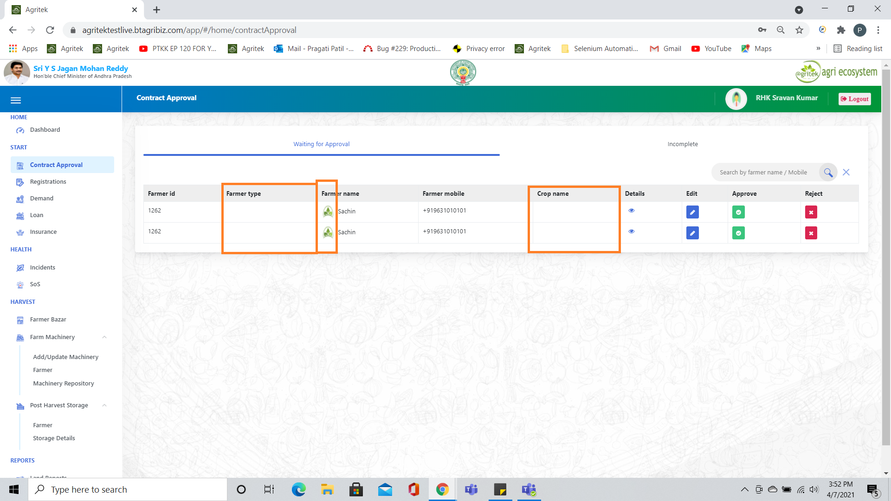Click Farmer id column header
The height and width of the screenshot is (501, 891).
[161, 193]
